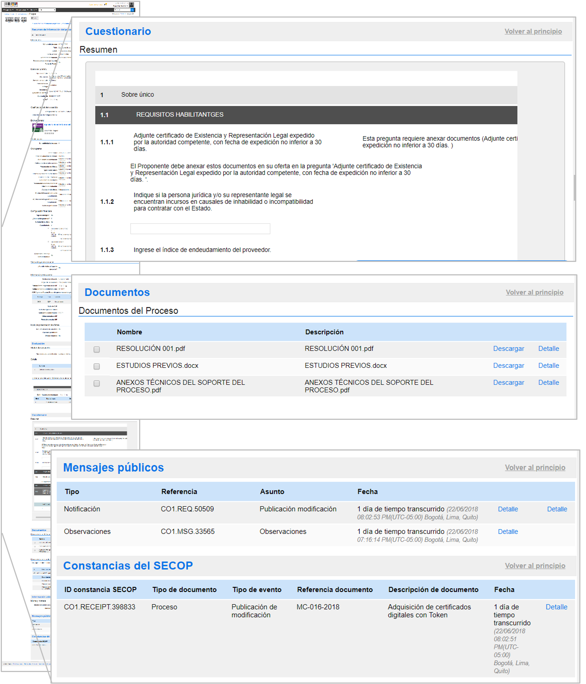This screenshot has height=684, width=586.
Task: Click answer field under question 1.1.2
Action: (200, 229)
